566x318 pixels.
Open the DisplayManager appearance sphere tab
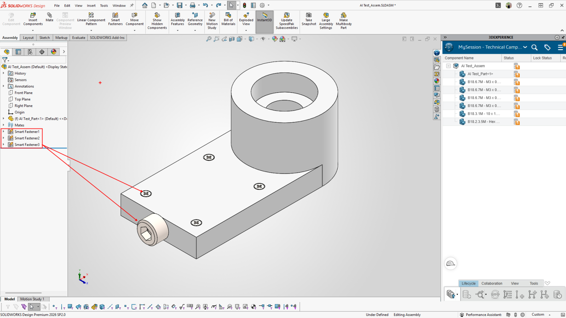click(53, 52)
